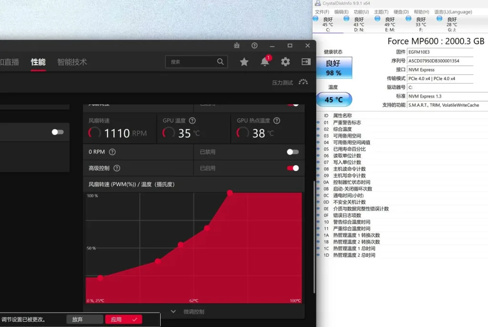Screen dimensions: 488x327
Task: Select drive C: 45 °C status icon
Action: click(x=315, y=19)
